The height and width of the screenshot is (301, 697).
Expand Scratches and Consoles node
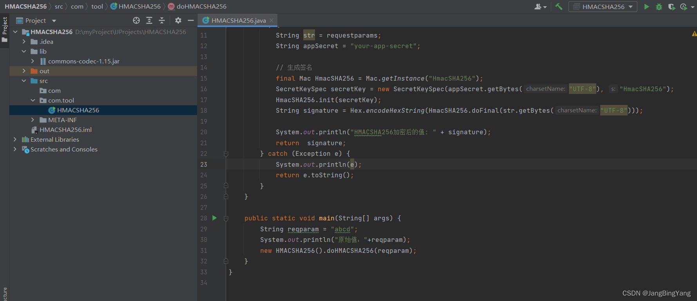[x=15, y=149]
